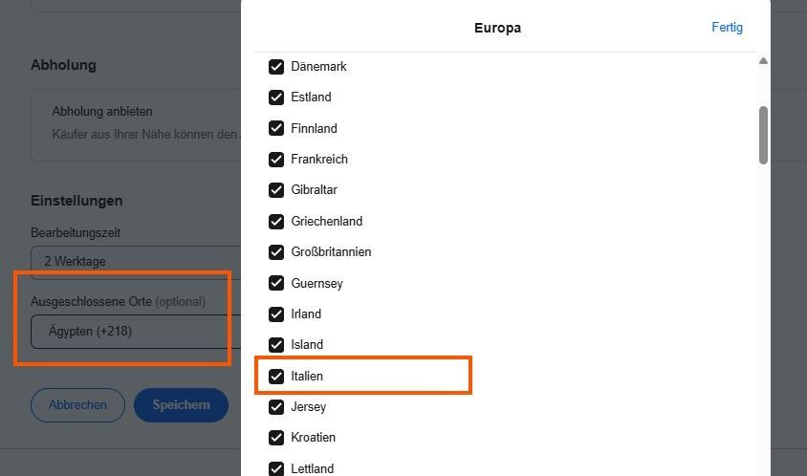807x476 pixels.
Task: Toggle the Jersey checkbox
Action: pyautogui.click(x=276, y=407)
